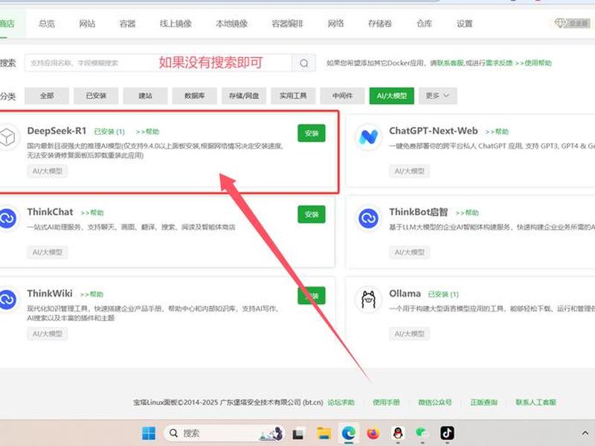
Task: Click the Ollama app title
Action: (405, 294)
